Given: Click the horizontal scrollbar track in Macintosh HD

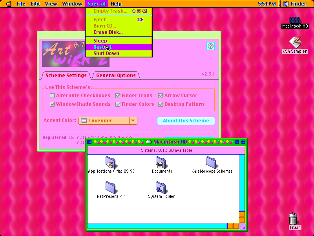Looking at the screenshot, I should [x=157, y=226].
